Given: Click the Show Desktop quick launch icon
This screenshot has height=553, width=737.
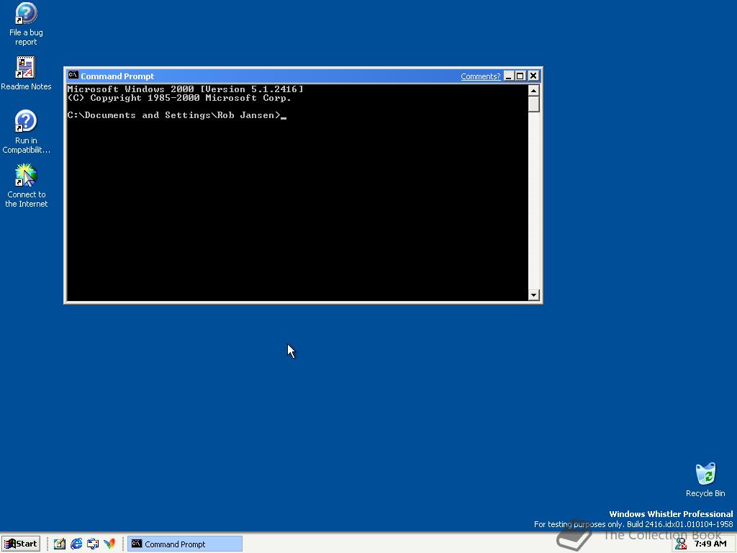Looking at the screenshot, I should pos(59,544).
